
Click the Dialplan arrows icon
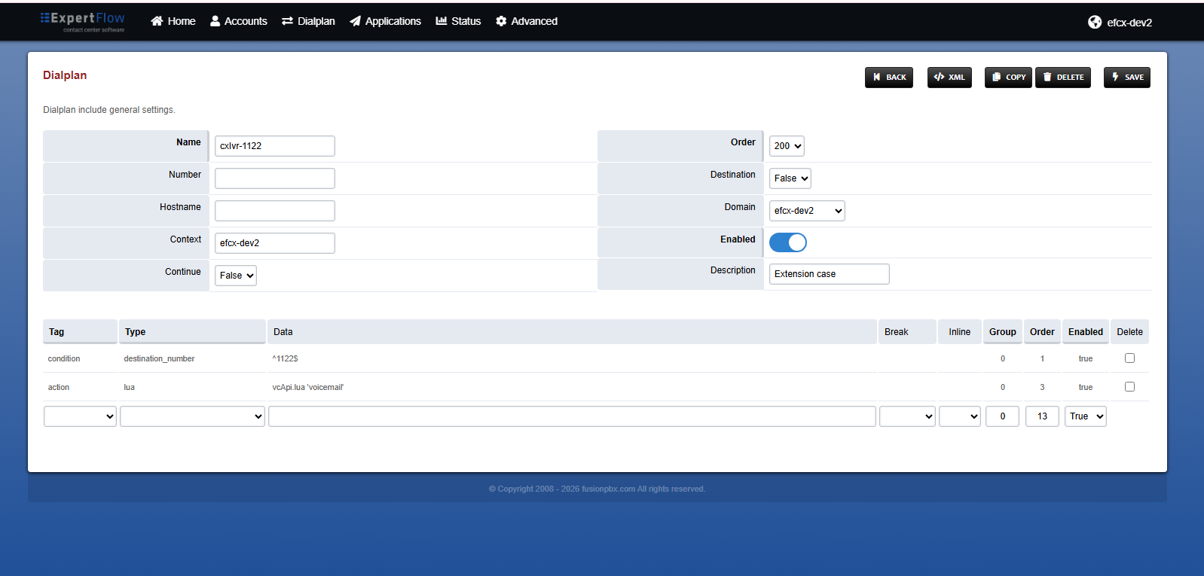287,21
